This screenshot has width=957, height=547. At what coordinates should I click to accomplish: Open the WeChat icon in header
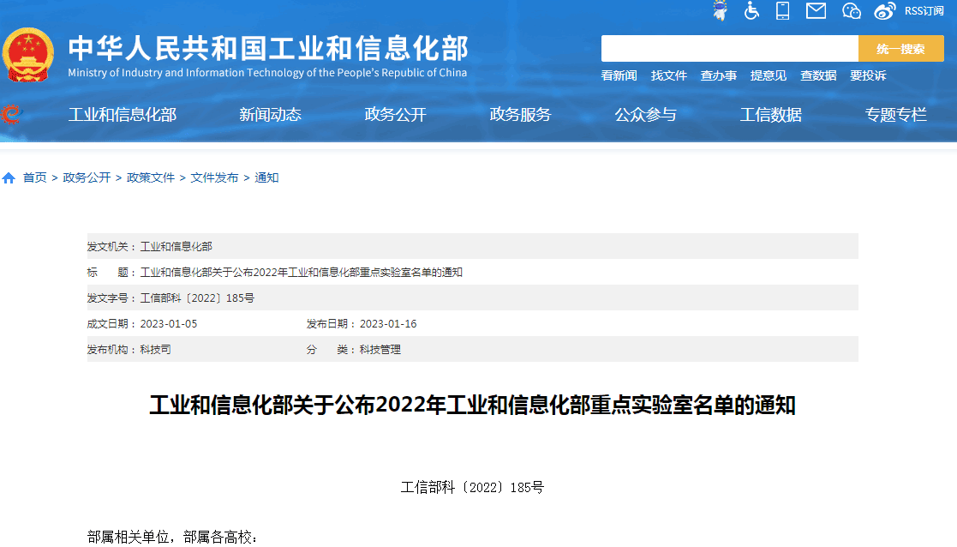851,11
